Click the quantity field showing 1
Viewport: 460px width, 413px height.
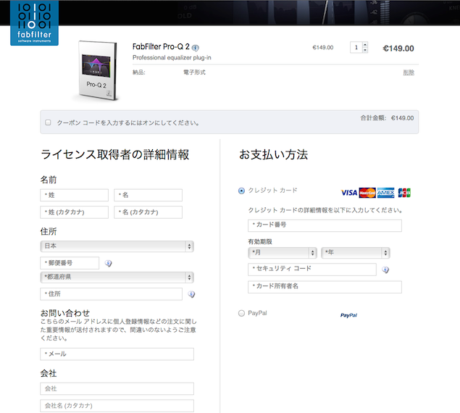pyautogui.click(x=356, y=48)
